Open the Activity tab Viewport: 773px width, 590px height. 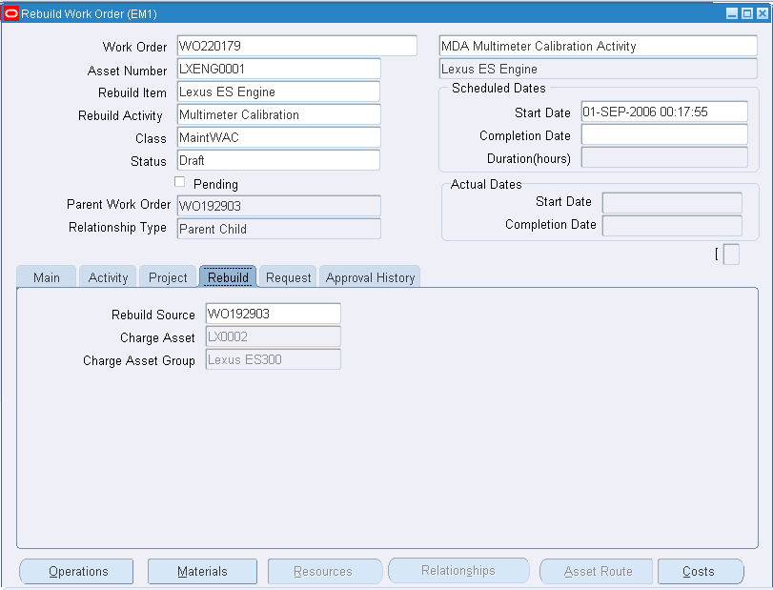107,276
